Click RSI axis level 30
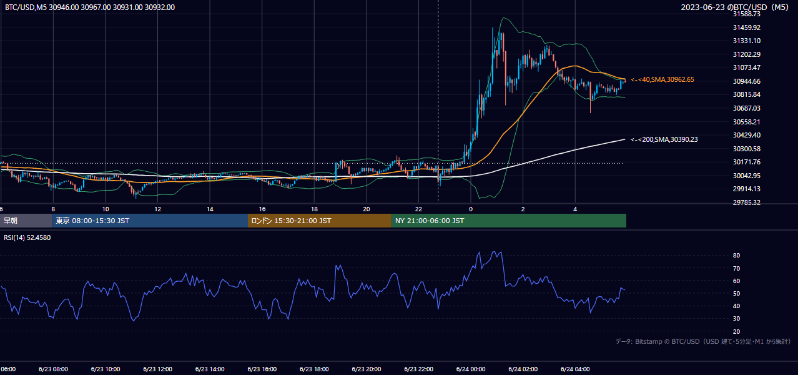Screen dimensions: 798x375 tap(737, 318)
